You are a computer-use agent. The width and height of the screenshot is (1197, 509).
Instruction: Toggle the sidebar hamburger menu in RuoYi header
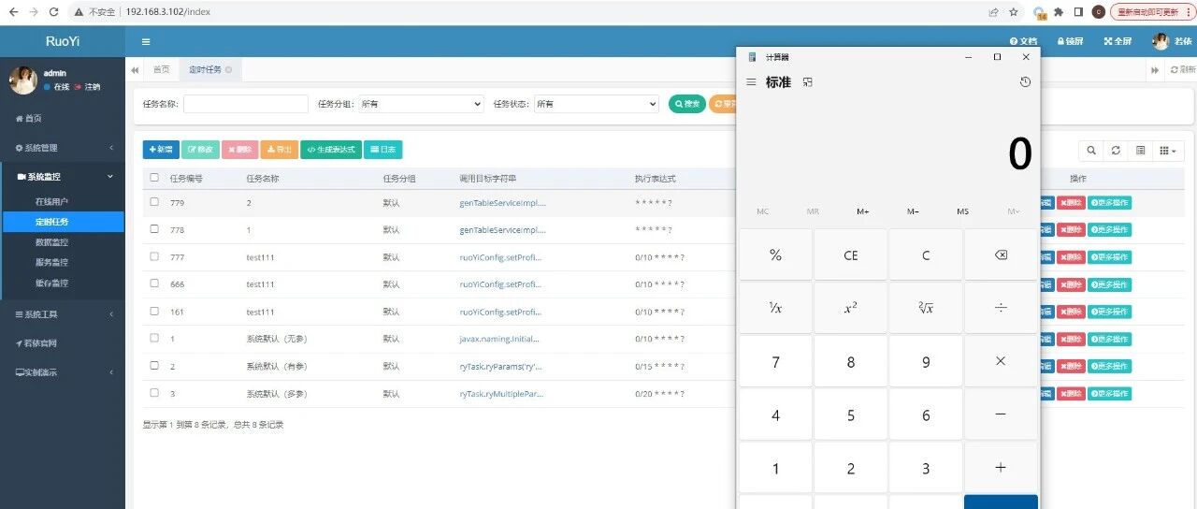point(146,41)
